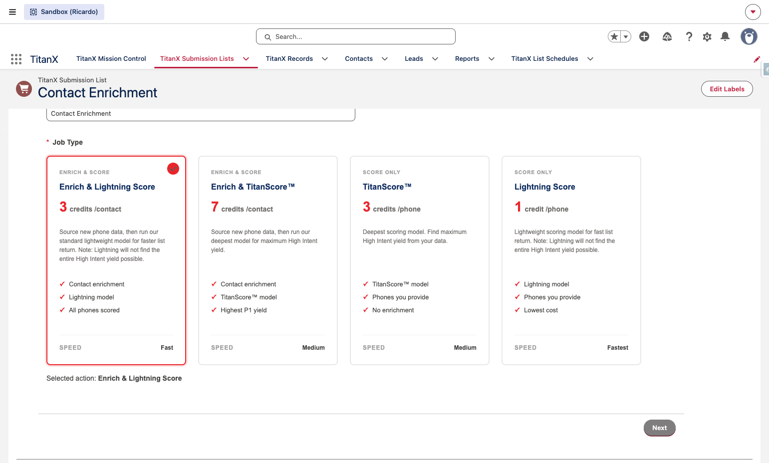The width and height of the screenshot is (769, 463).
Task: Choose the TitanScore score-only card
Action: 420,260
